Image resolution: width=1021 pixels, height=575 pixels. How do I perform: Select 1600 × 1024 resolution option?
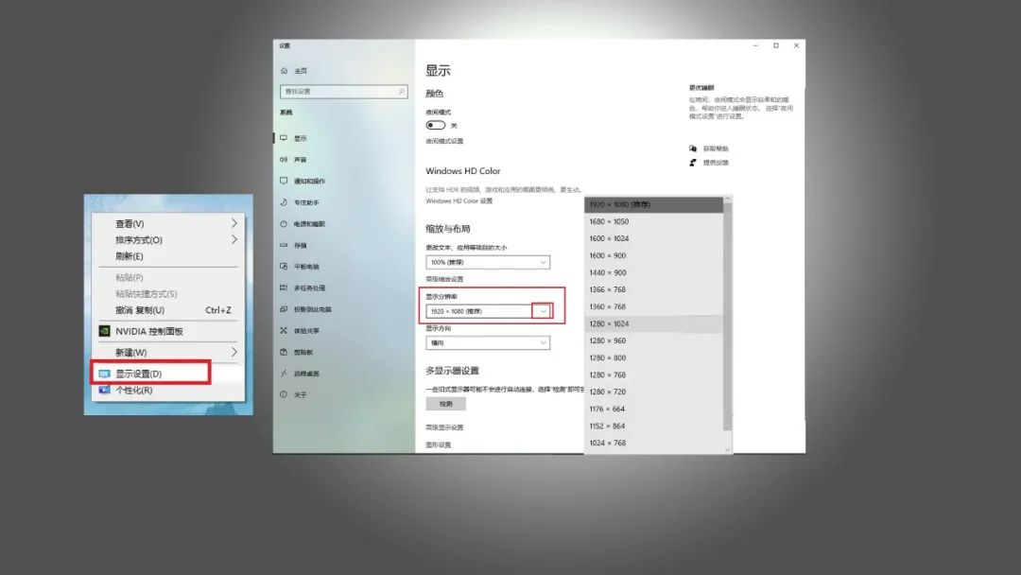click(654, 238)
